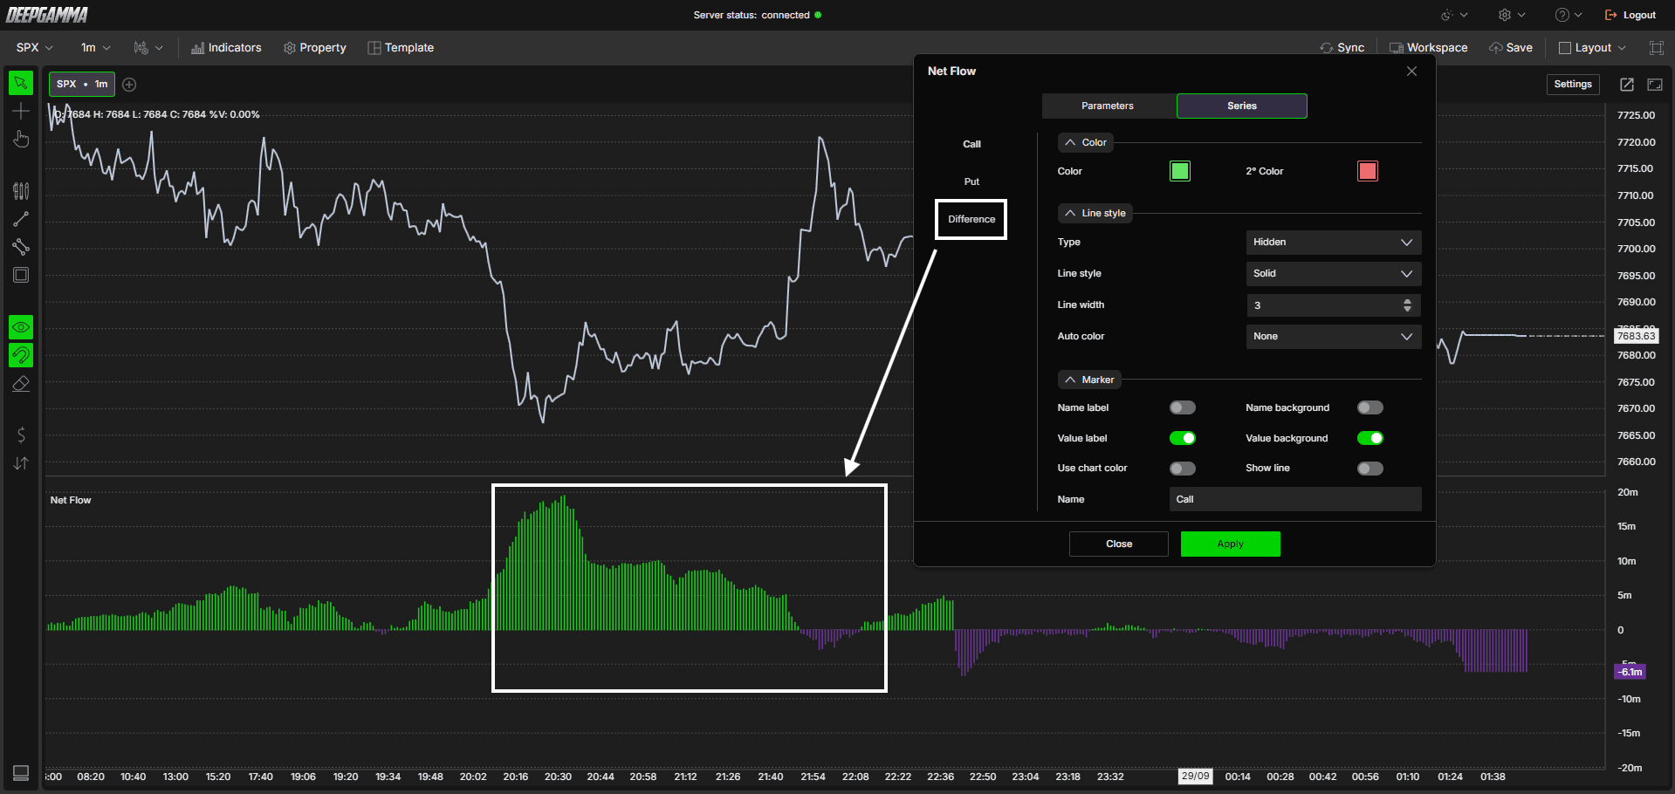Viewport: 1675px width, 794px height.
Task: Select the Difference series item
Action: point(971,219)
